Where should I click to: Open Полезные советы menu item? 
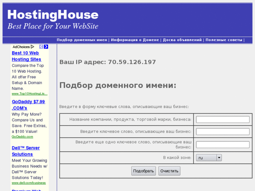click(x=224, y=40)
